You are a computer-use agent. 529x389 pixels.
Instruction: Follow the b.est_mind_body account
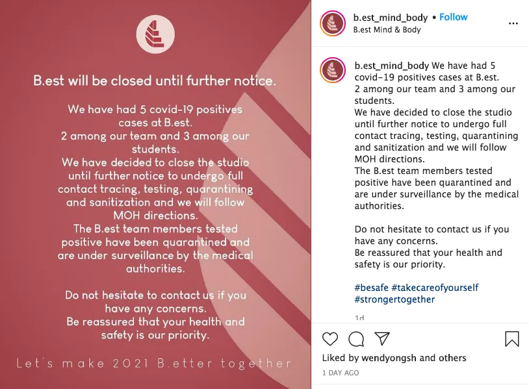pyautogui.click(x=454, y=17)
